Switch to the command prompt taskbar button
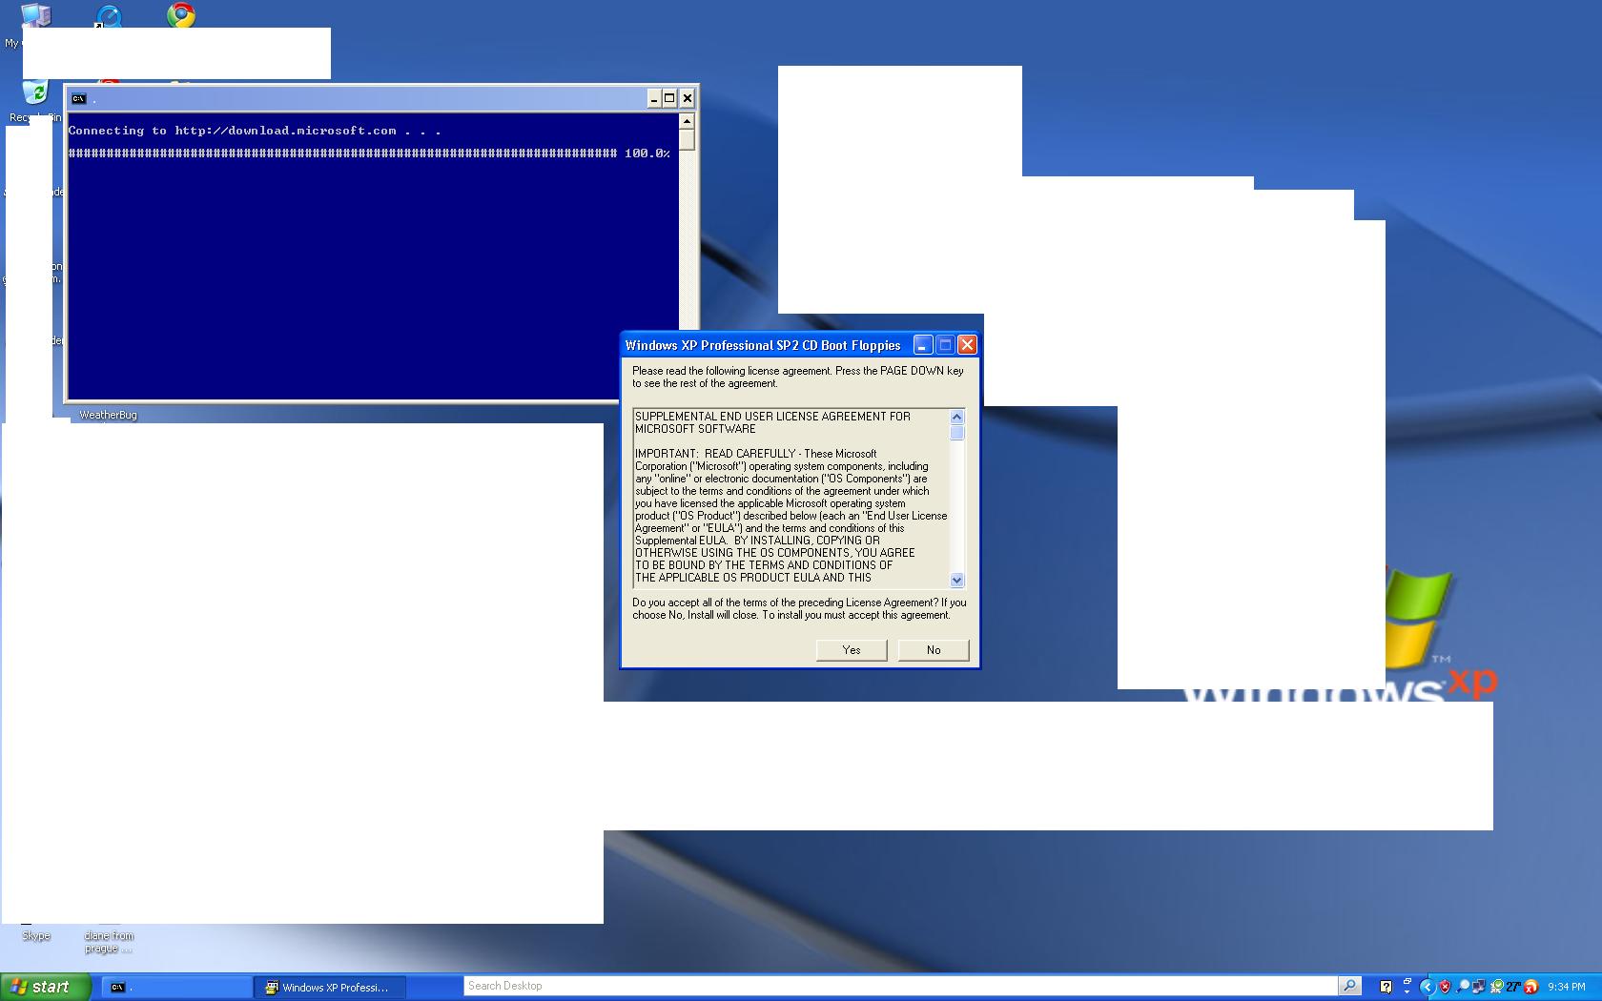Viewport: 1602px width, 1001px height. coord(176,987)
